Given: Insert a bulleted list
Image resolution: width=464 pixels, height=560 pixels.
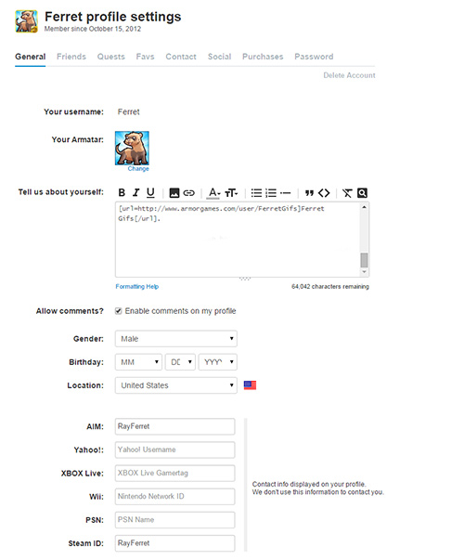Looking at the screenshot, I should tap(256, 193).
